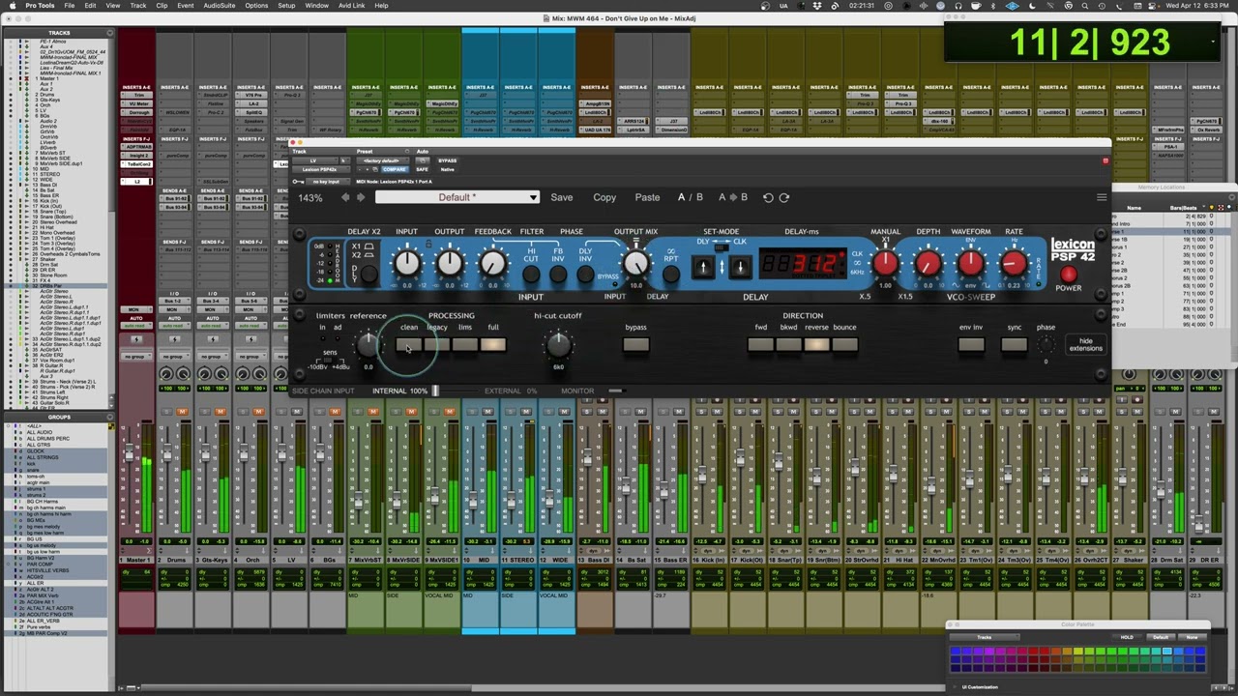The width and height of the screenshot is (1238, 696).
Task: Click Paste in the PSP 42 preset bar
Action: [647, 197]
